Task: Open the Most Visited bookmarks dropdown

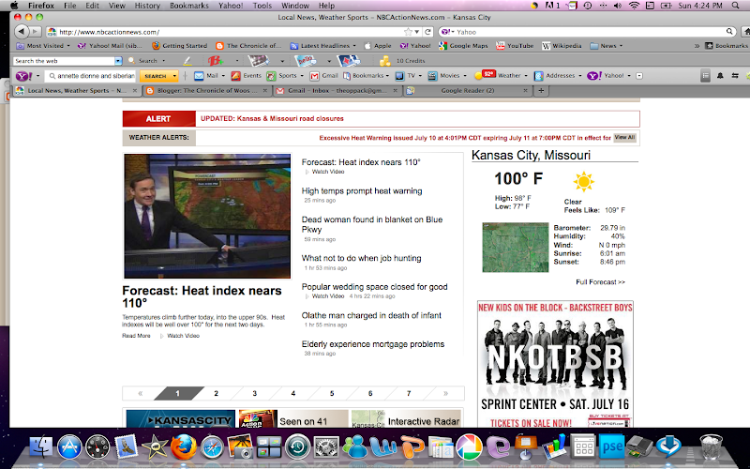Action: click(x=43, y=46)
